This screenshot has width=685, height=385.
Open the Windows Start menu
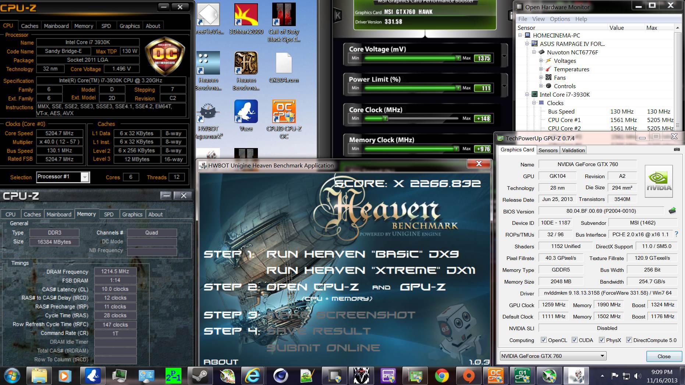[x=11, y=376]
